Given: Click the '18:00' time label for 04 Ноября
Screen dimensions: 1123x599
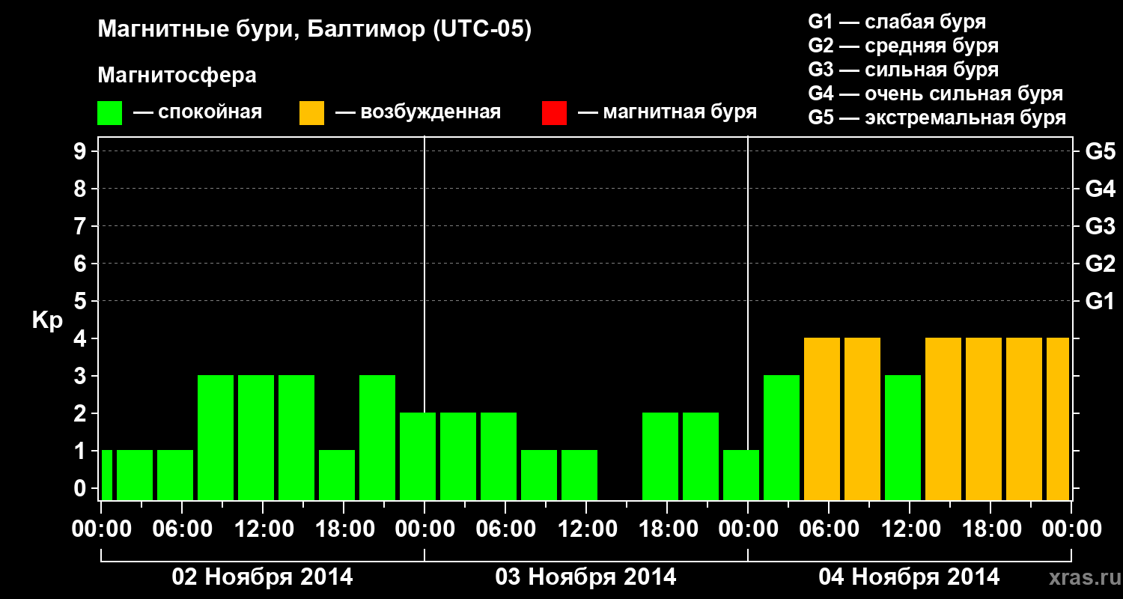Looking at the screenshot, I should click(990, 529).
